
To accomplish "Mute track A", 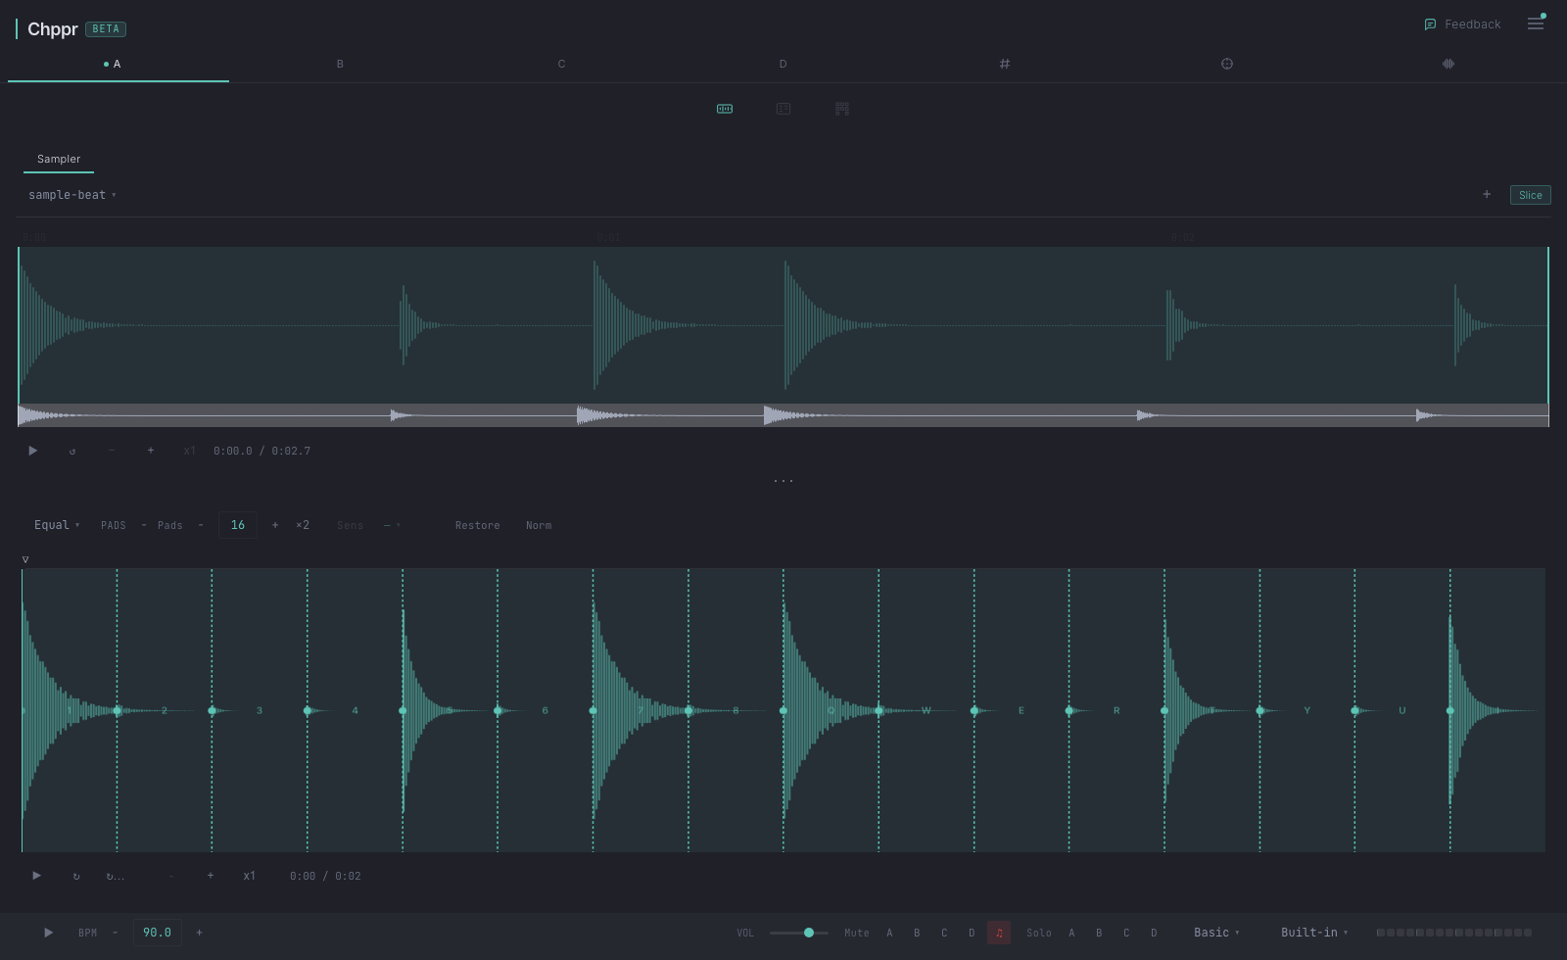I will (x=889, y=933).
